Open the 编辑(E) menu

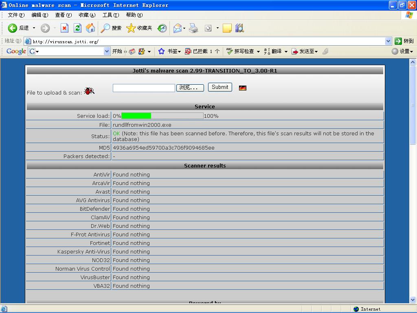pyautogui.click(x=40, y=15)
